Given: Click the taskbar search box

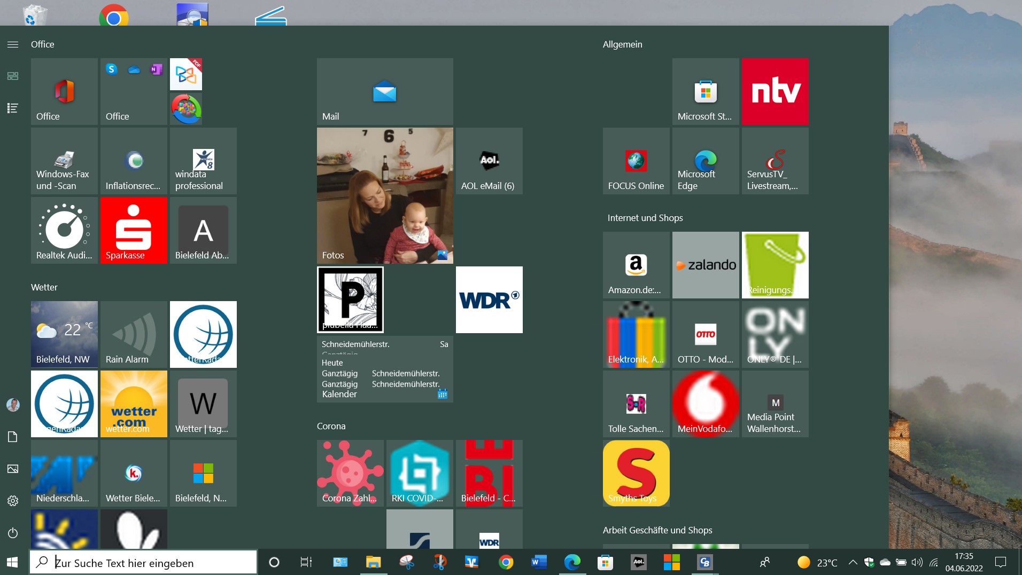Looking at the screenshot, I should point(143,562).
